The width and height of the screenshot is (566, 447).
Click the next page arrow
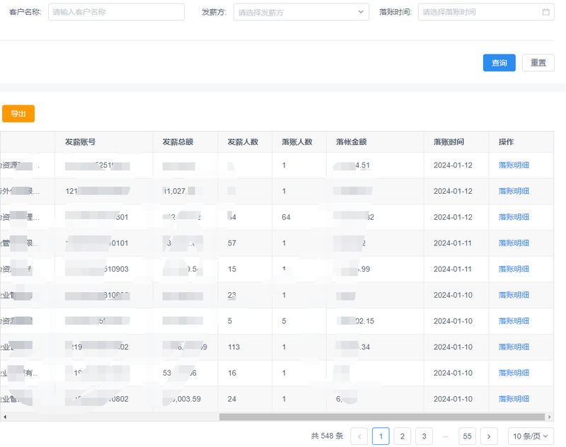point(489,436)
